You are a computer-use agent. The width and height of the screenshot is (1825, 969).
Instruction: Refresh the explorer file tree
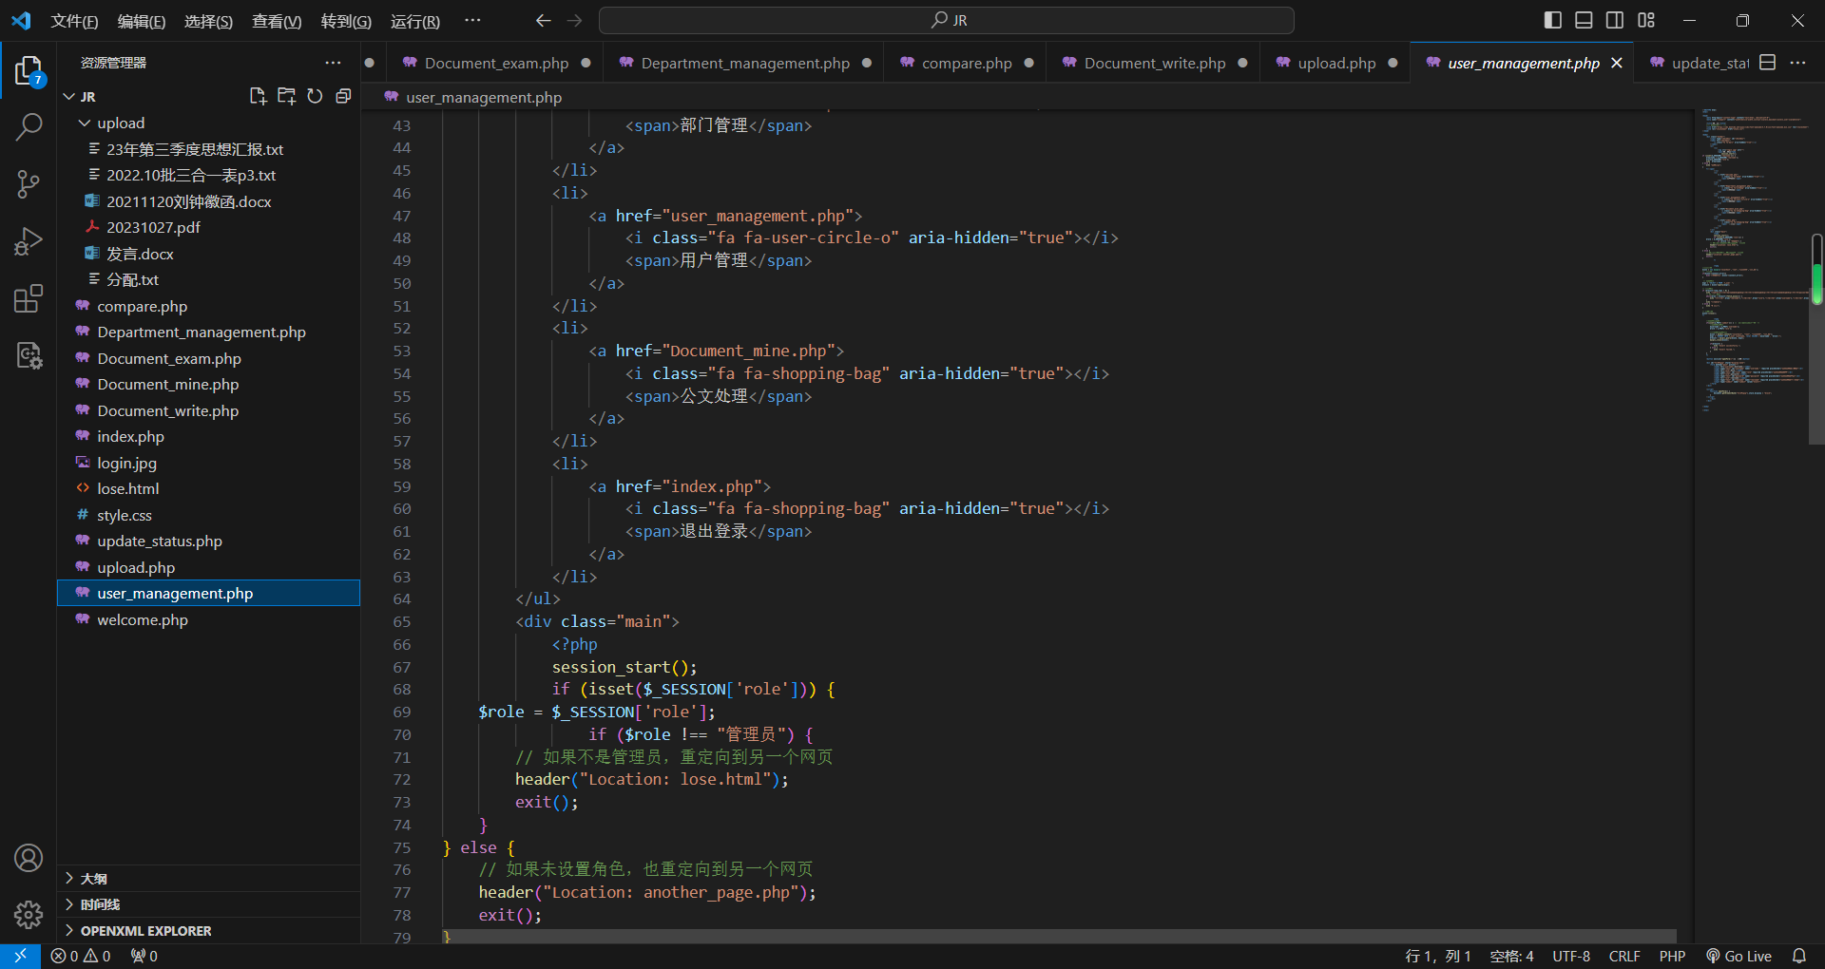pos(315,96)
